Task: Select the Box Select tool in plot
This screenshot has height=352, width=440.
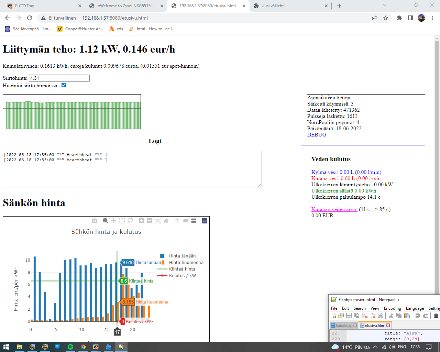Action: pos(122,221)
